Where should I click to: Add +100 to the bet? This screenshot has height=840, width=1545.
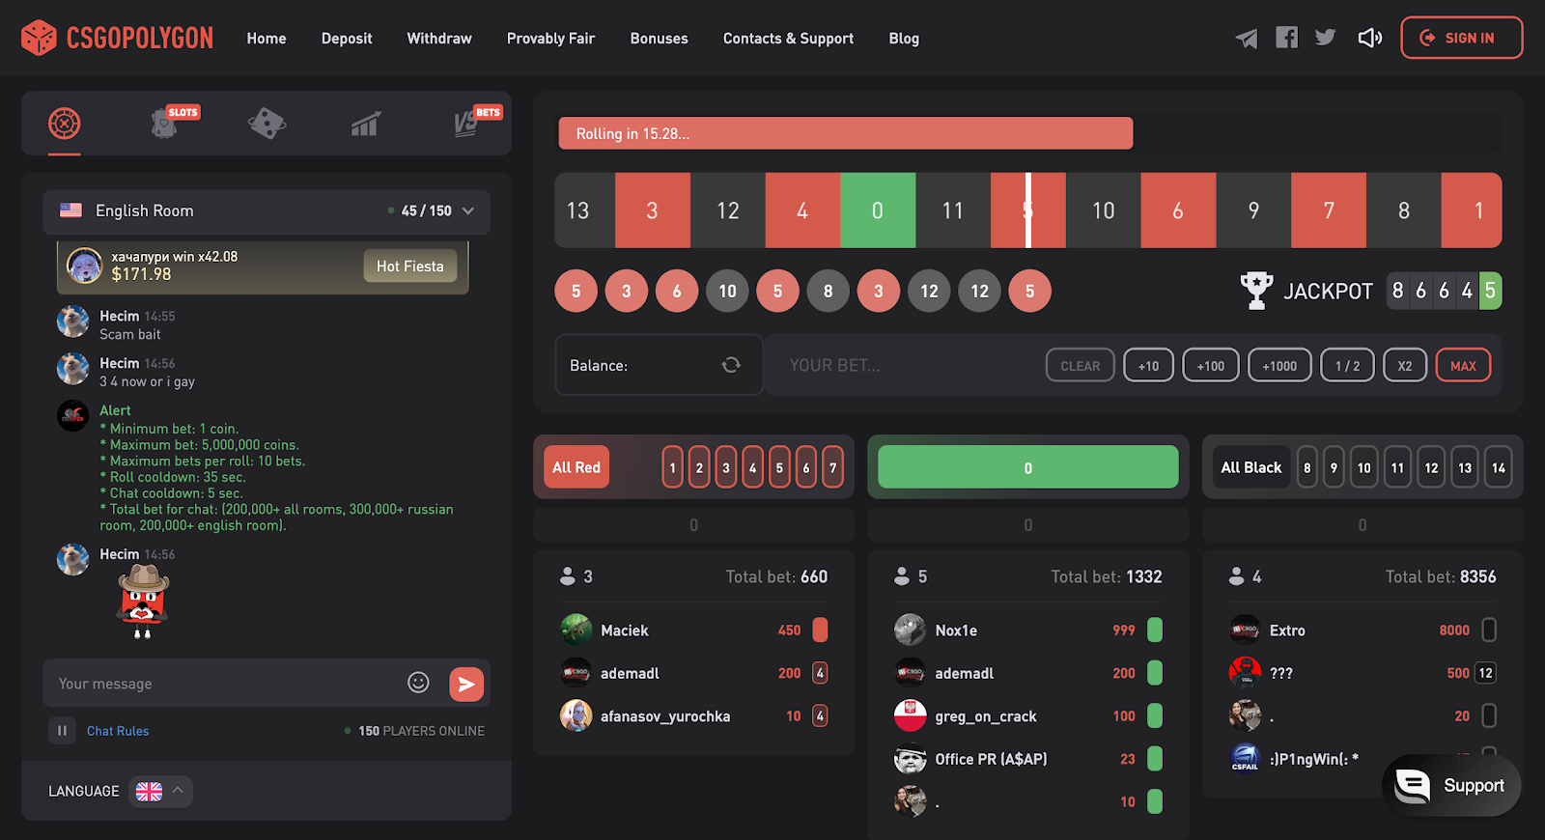(1211, 366)
